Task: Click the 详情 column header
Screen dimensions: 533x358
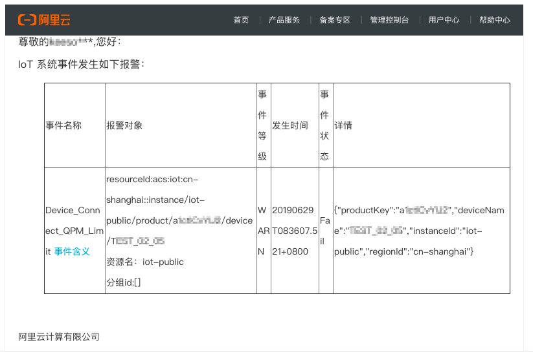Action: (x=422, y=125)
